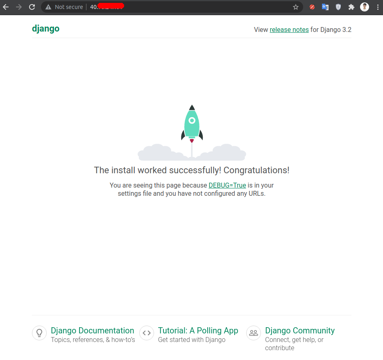Click the lightbulb Documentation icon

[39, 333]
